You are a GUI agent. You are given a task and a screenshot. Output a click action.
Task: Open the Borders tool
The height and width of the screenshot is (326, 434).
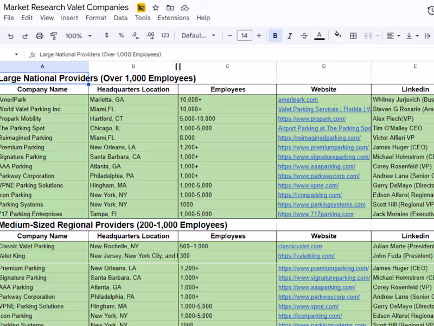[x=353, y=36]
